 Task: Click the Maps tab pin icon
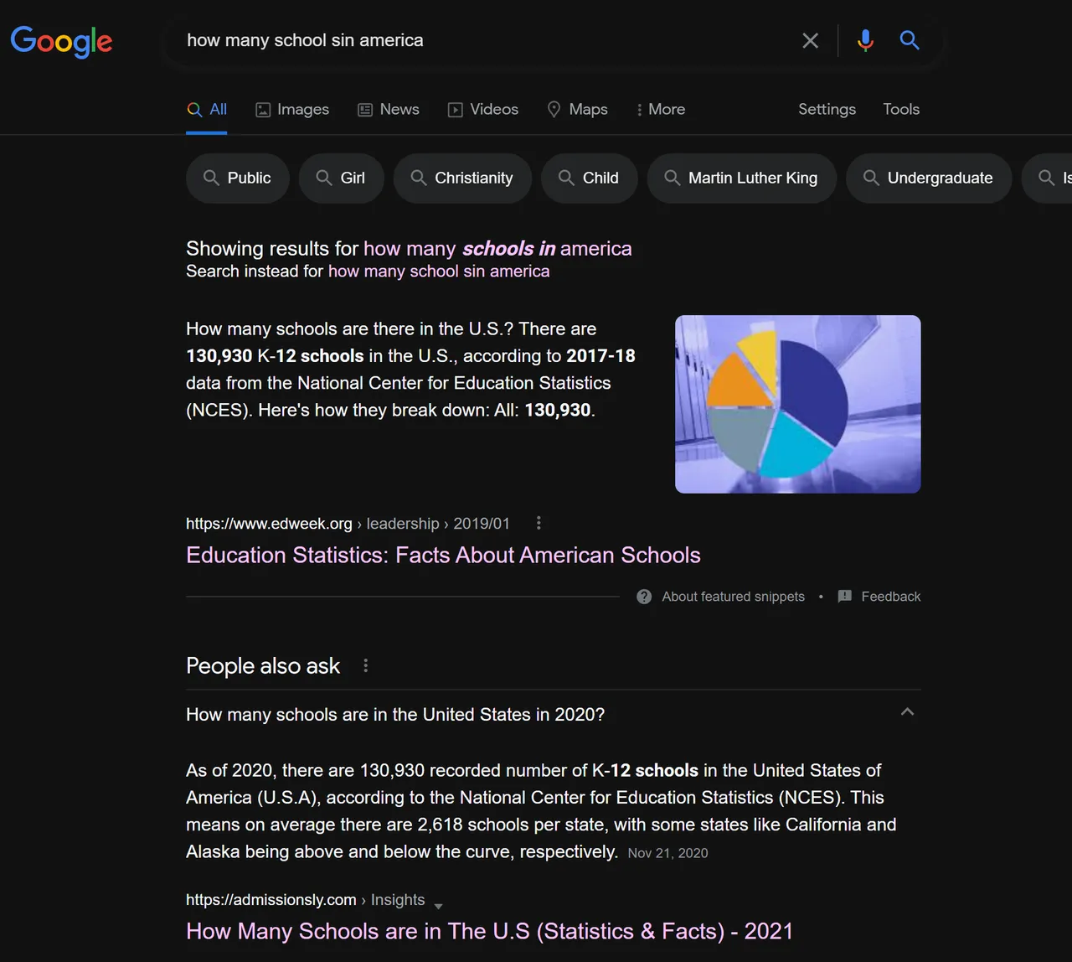click(x=554, y=110)
